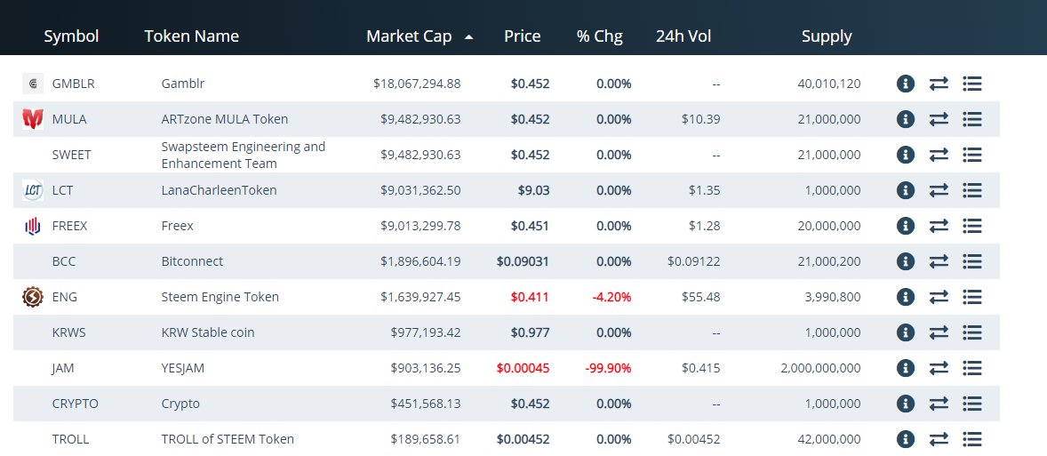Open info icon for GMBLR token
Screen dimensions: 1047x456
905,84
